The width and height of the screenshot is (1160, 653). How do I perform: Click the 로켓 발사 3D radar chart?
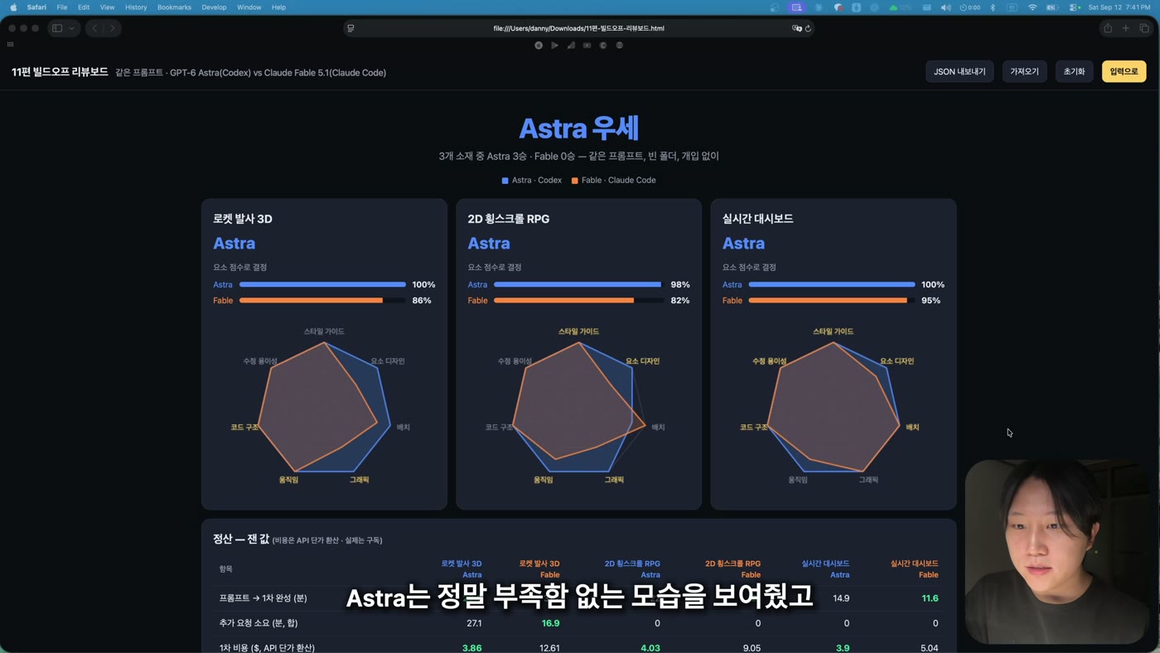point(324,405)
